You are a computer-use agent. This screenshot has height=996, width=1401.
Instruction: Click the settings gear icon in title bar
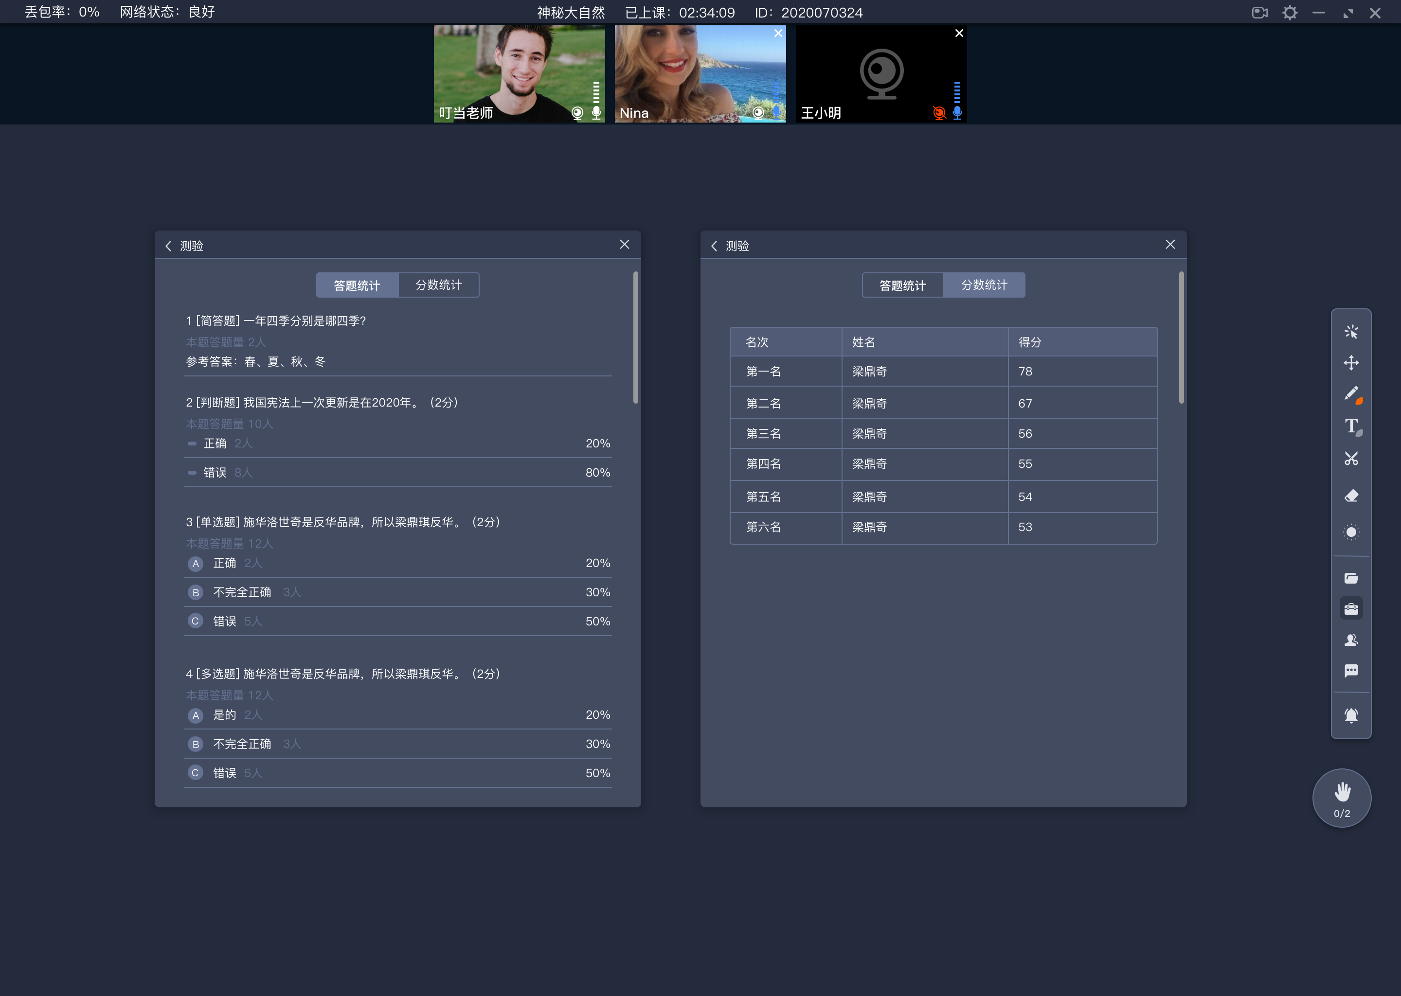pos(1290,12)
